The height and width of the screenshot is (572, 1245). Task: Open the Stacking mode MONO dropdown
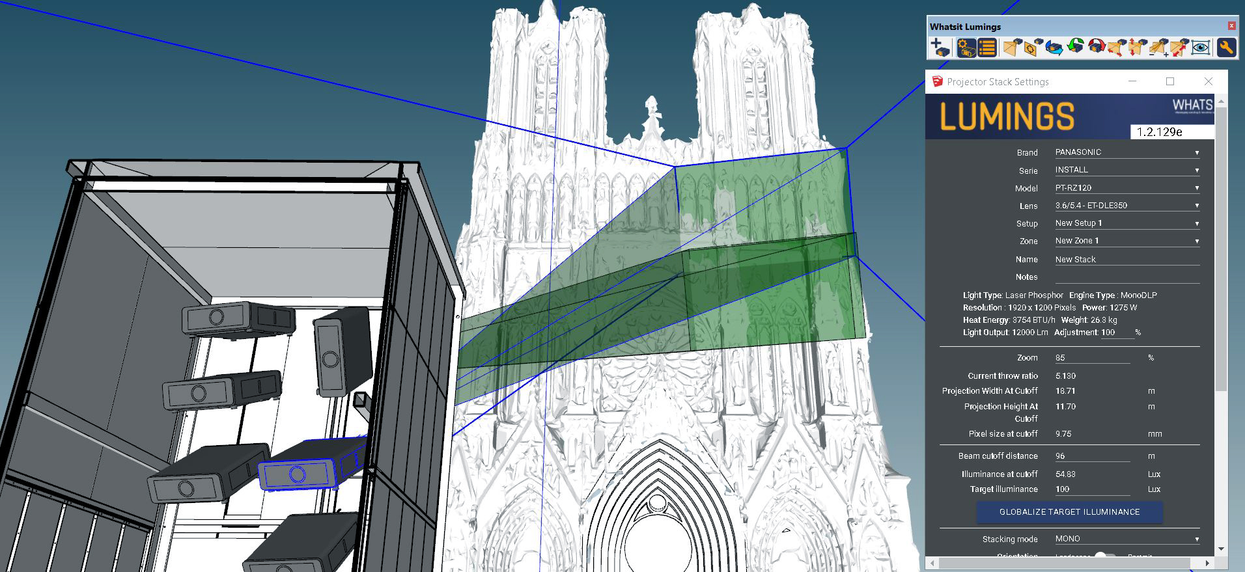[x=1127, y=539]
